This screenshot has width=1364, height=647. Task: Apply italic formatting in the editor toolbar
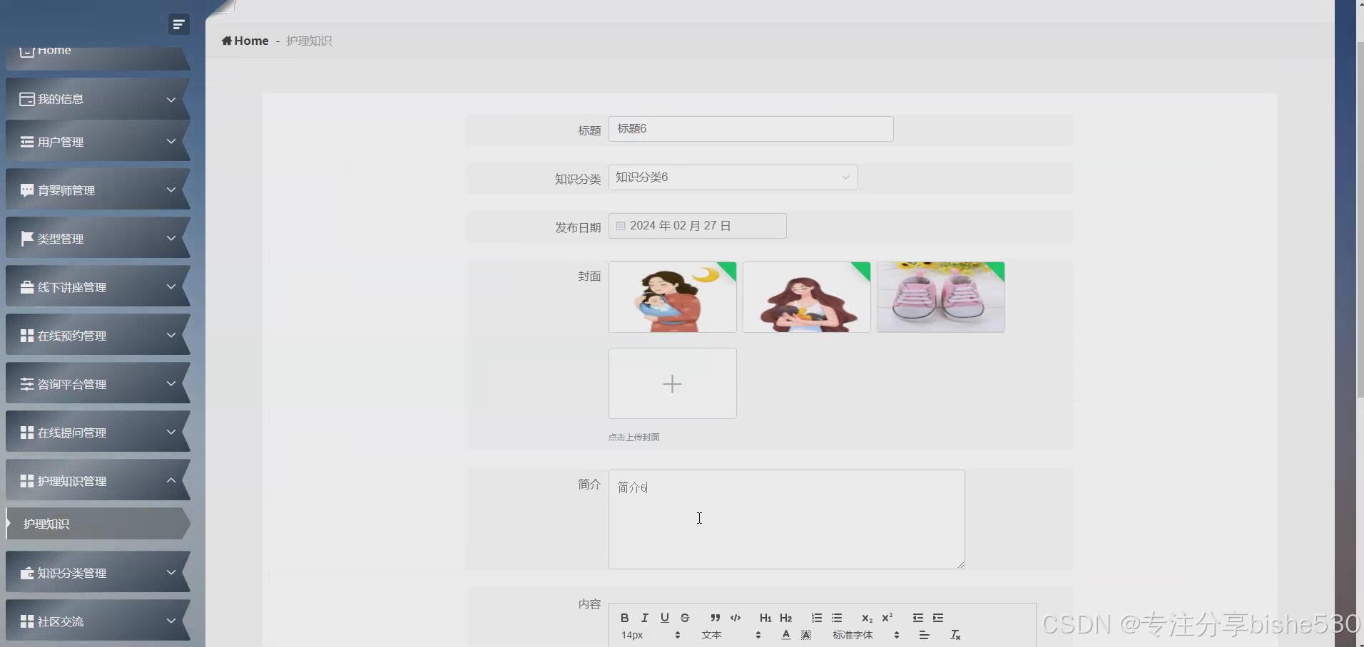coord(644,618)
